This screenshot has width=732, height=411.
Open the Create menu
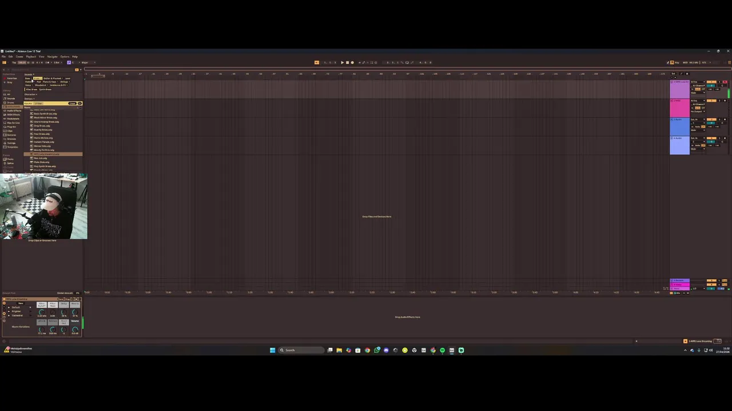(x=19, y=57)
